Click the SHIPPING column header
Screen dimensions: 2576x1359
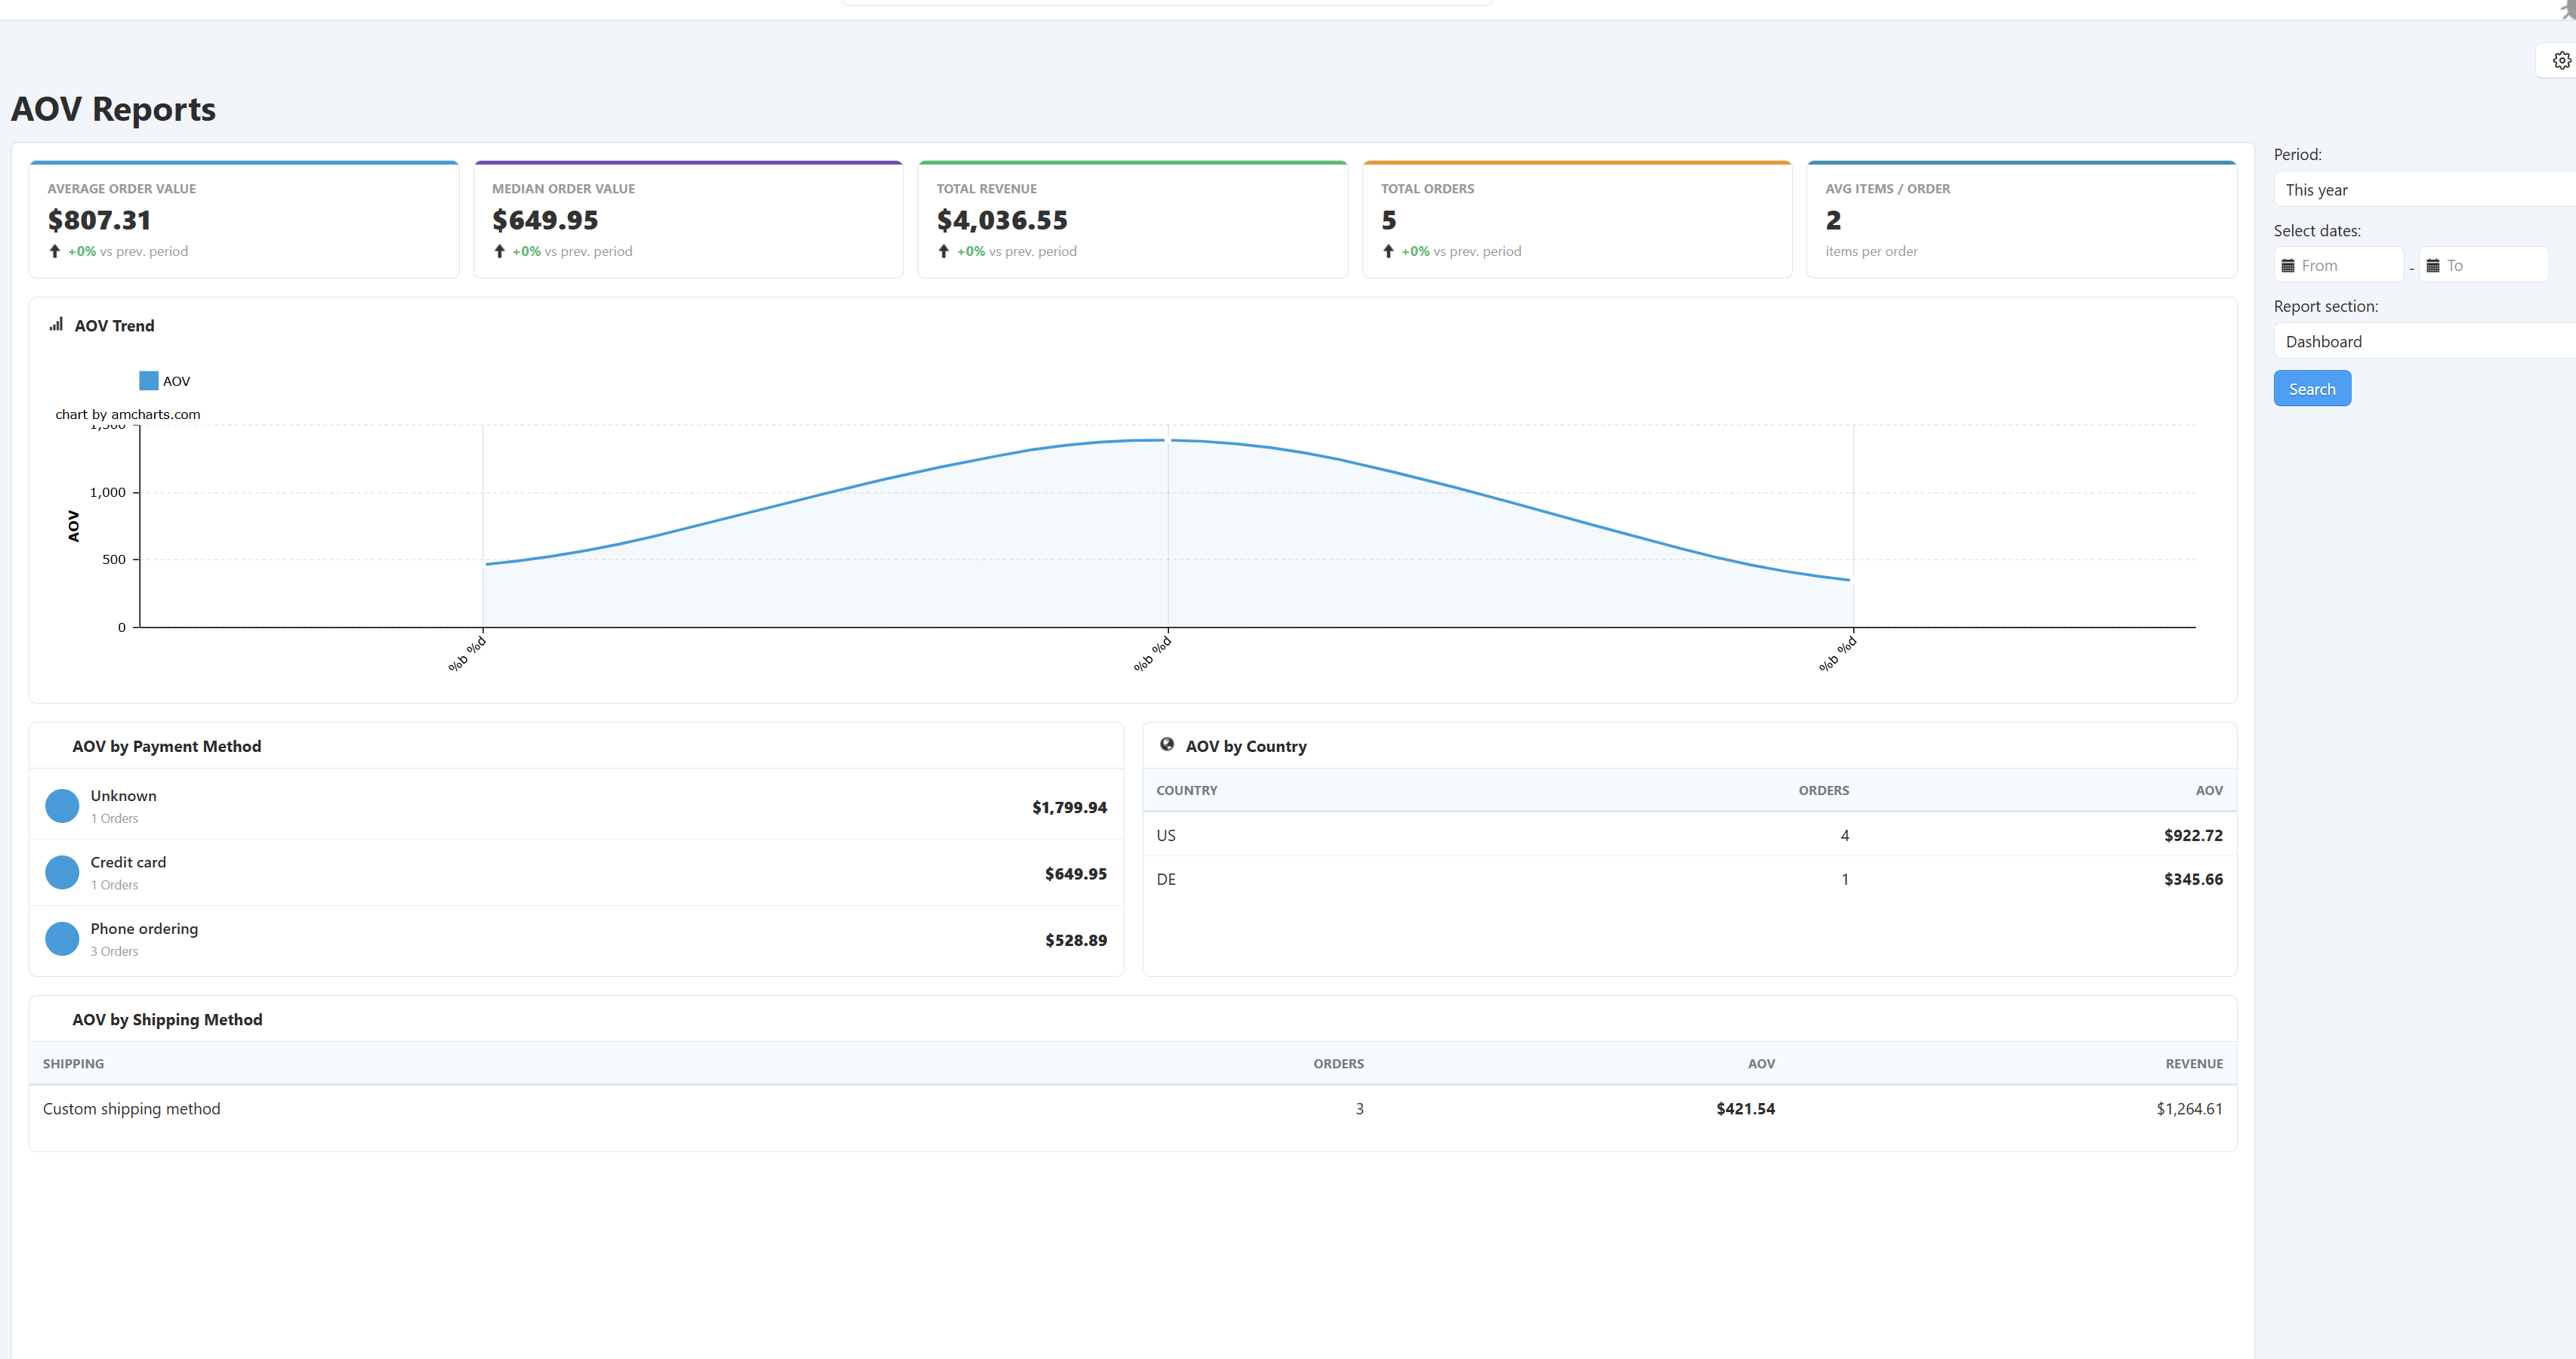tap(73, 1064)
